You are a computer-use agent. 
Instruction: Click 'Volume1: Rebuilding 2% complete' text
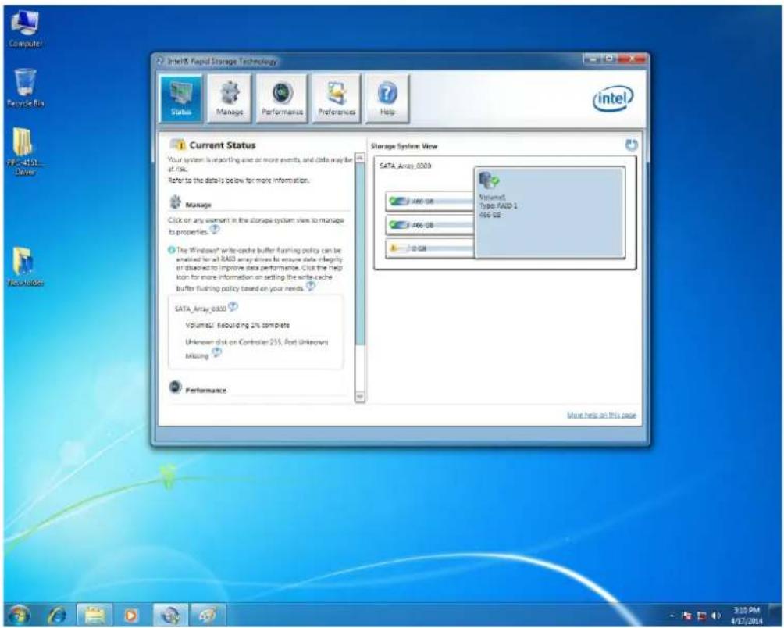point(237,326)
